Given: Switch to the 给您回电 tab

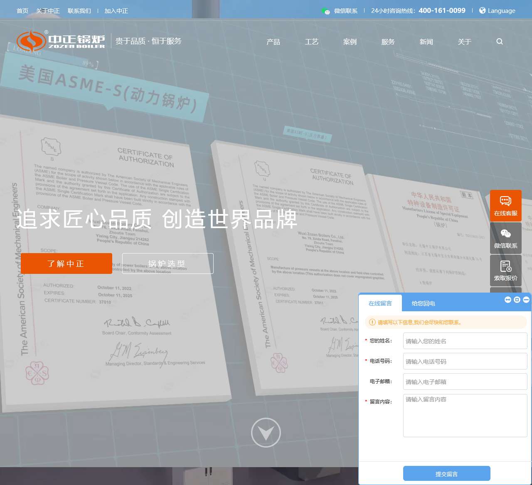Looking at the screenshot, I should point(423,303).
